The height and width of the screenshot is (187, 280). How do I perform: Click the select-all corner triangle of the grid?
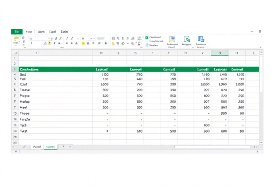[15, 53]
